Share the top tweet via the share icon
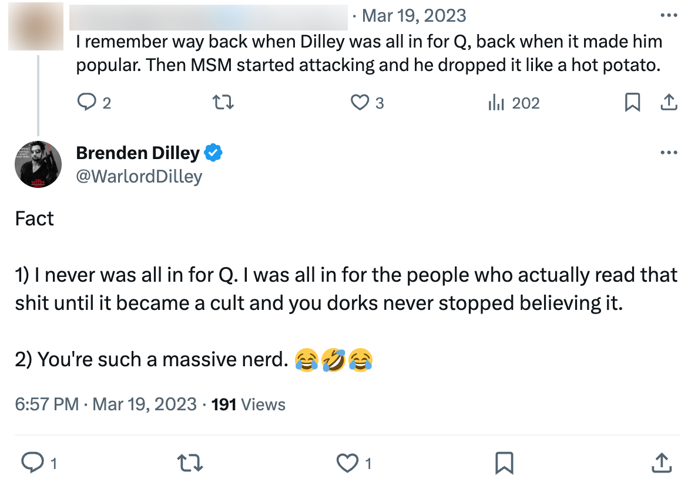Screen dimensions: 698x486 pos(669,102)
